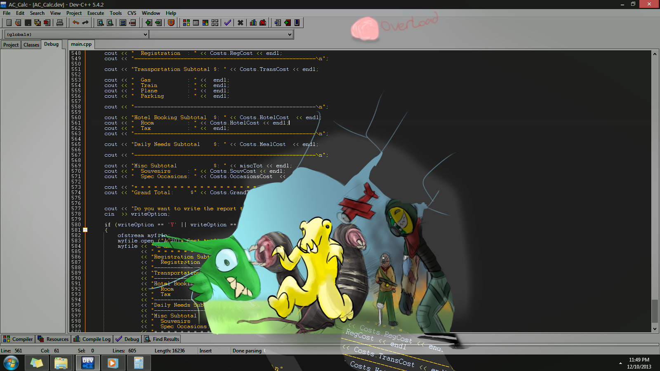The image size is (660, 371).
Task: Click "Insert" mode in status bar
Action: (x=205, y=351)
